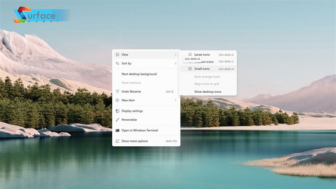Open in Windows Terminal entry
The image size is (336, 189).
pyautogui.click(x=146, y=130)
